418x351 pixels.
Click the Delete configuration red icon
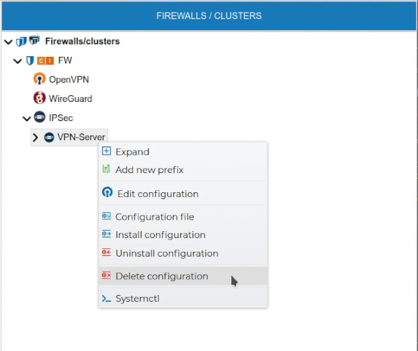[x=106, y=276]
